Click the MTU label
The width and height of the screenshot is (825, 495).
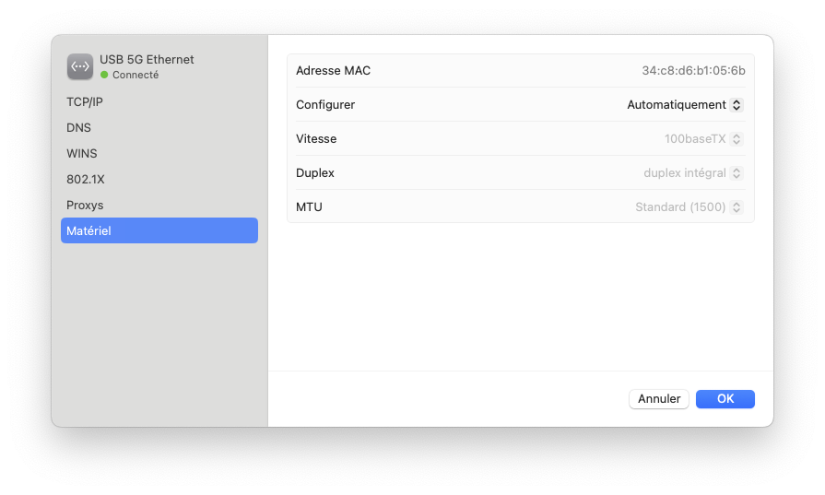(309, 207)
